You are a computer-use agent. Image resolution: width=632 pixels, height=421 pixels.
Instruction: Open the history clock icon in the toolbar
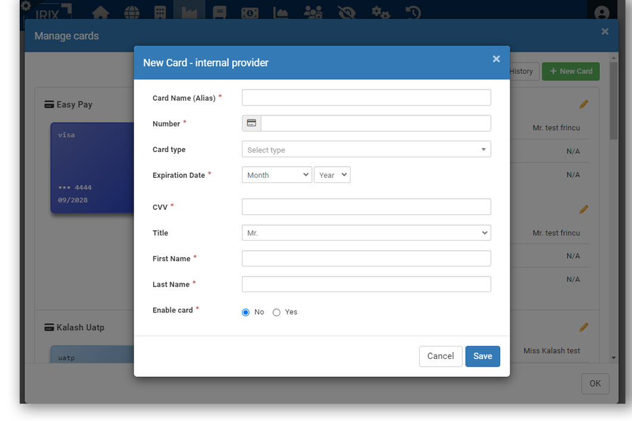click(413, 12)
